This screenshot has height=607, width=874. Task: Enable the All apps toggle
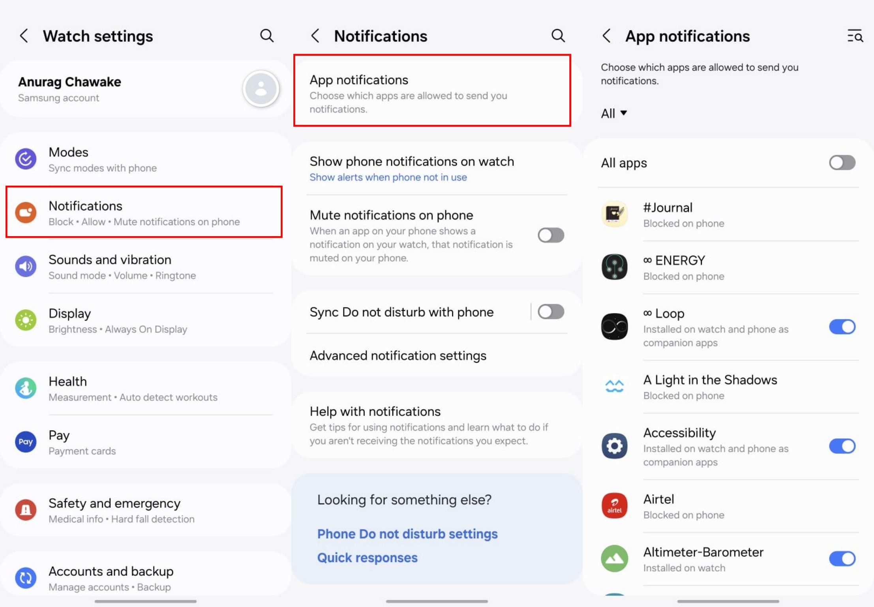point(842,163)
